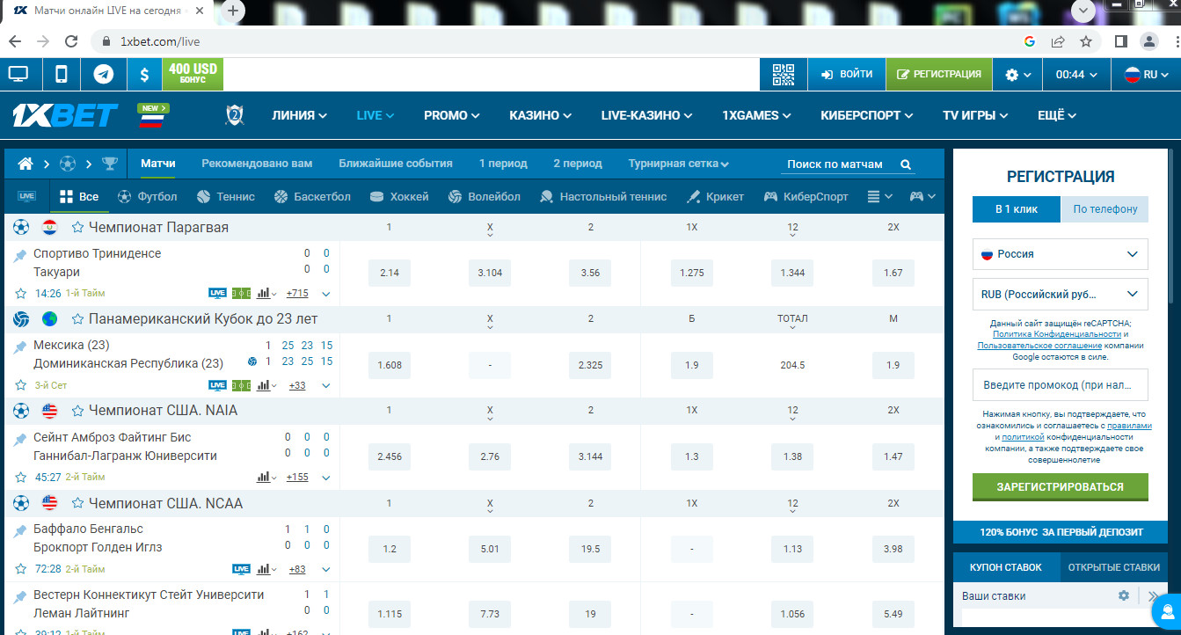Open the mobile apps icon
Viewport: 1181px width, 635px height.
62,75
